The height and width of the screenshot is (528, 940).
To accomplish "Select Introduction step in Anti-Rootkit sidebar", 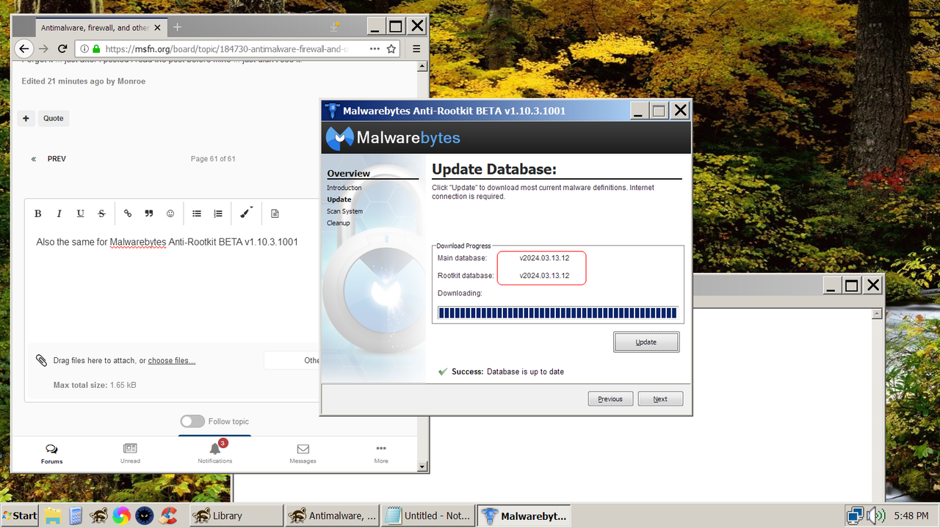I will pyautogui.click(x=344, y=188).
